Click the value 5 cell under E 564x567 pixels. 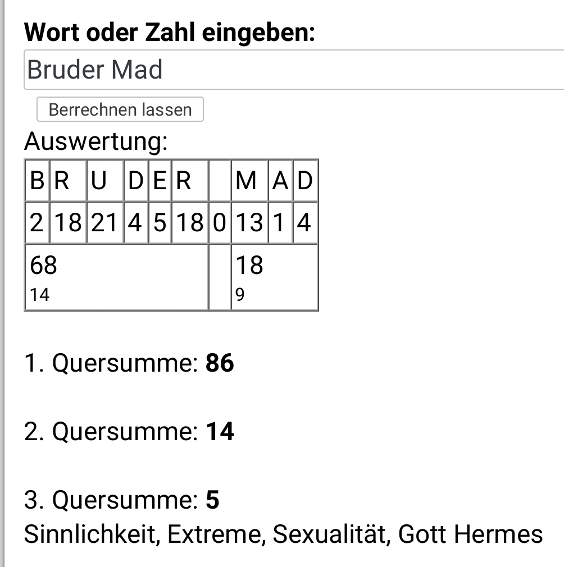[160, 222]
